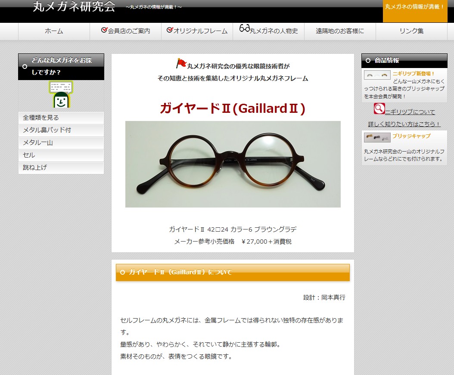Click the orange 丸メガネの情報が満載！ banner button
This screenshot has height=375, width=454.
(x=415, y=7)
